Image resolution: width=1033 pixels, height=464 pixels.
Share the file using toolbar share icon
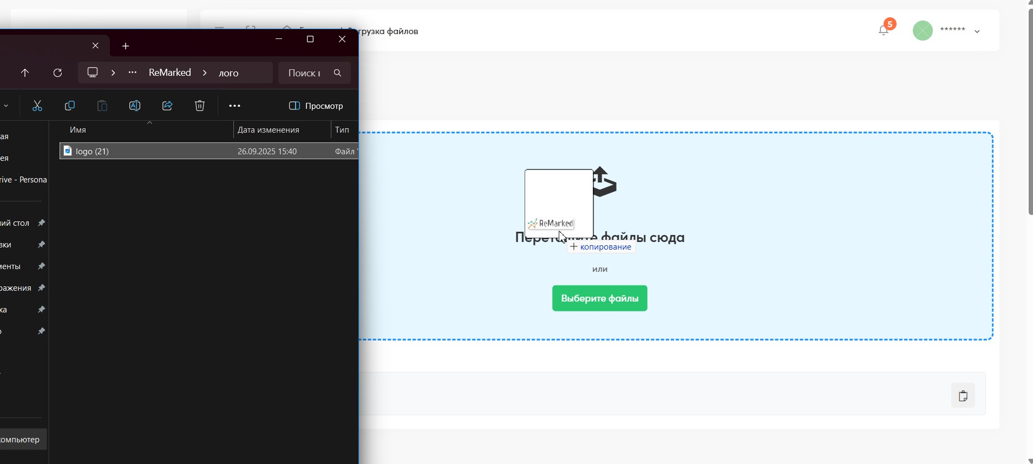(167, 106)
